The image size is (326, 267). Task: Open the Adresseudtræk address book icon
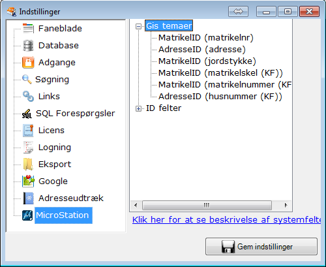28,198
